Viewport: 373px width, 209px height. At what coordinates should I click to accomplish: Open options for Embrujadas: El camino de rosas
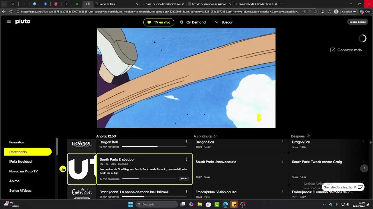click(x=363, y=192)
